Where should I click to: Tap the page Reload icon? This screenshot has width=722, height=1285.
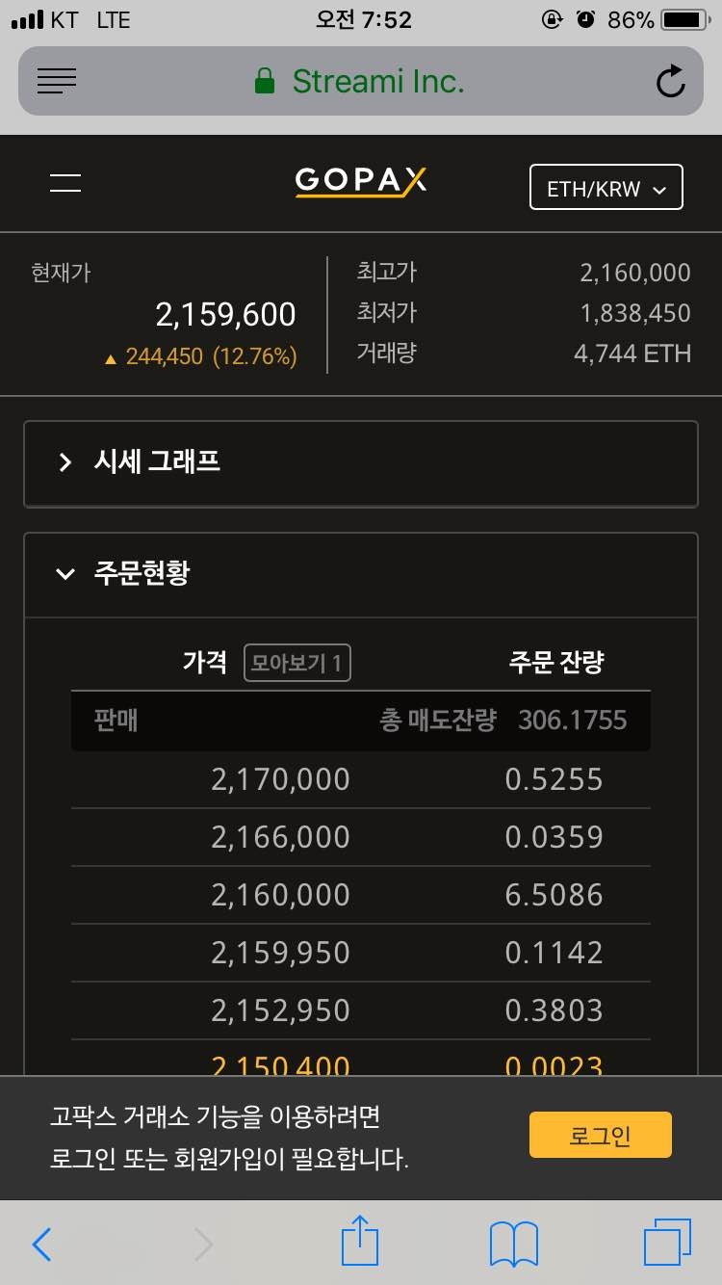point(671,81)
